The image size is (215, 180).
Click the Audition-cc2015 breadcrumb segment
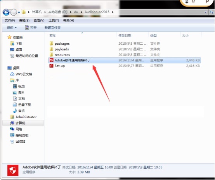coord(97,12)
